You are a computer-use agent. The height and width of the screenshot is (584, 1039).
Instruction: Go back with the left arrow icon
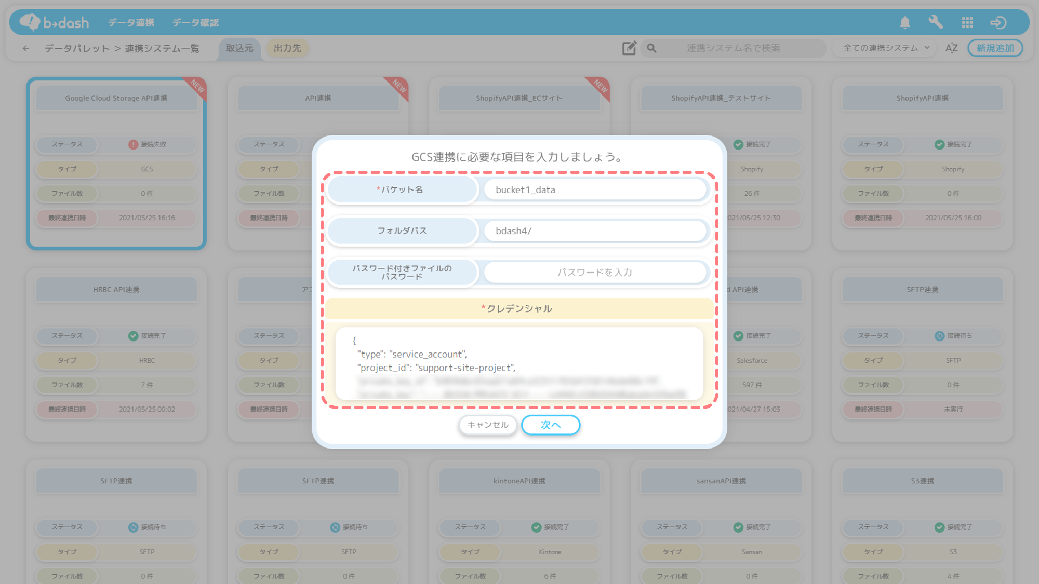click(x=26, y=48)
